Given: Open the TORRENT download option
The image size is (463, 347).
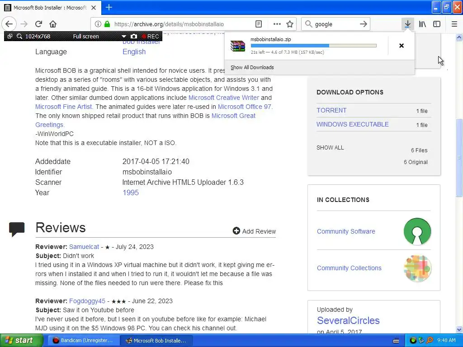Looking at the screenshot, I should (x=331, y=110).
